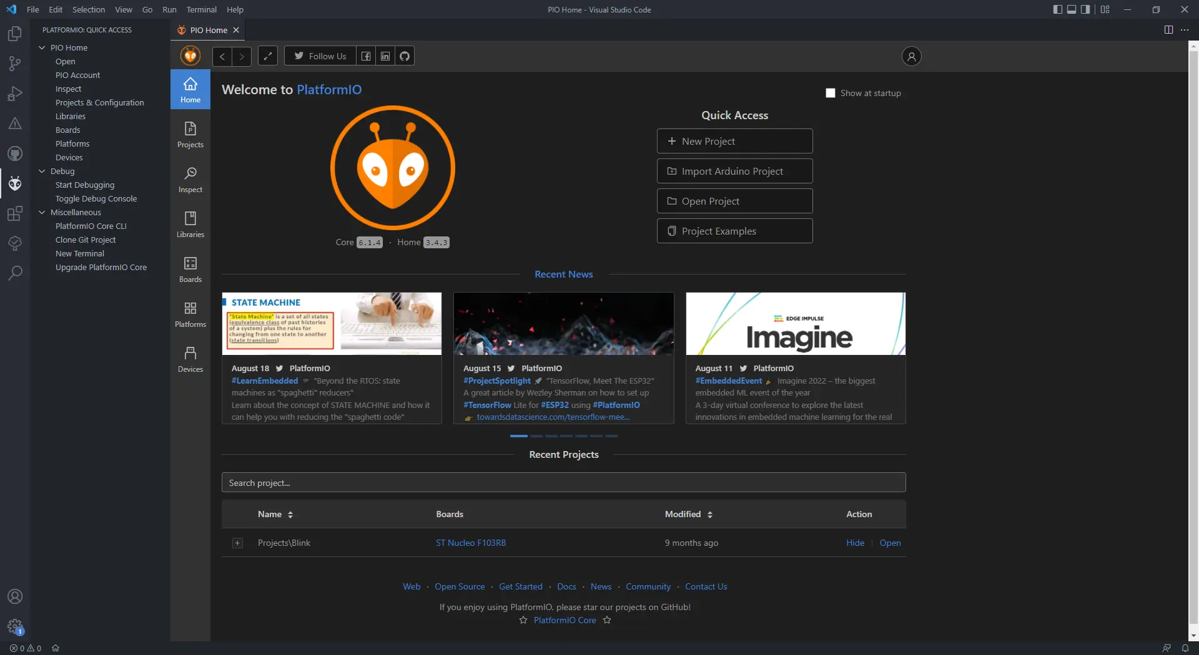
Task: Open the Explorer view in activity bar
Action: click(x=15, y=34)
